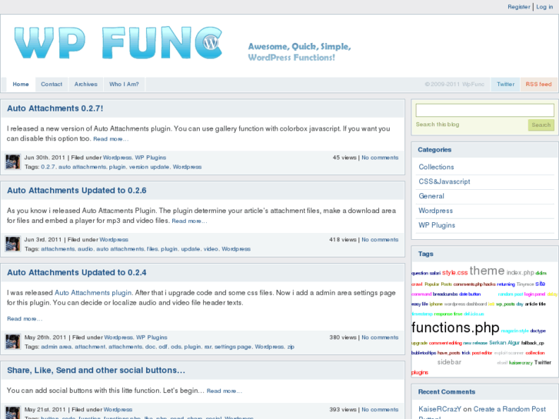Open No comments beside 45 views

click(380, 158)
